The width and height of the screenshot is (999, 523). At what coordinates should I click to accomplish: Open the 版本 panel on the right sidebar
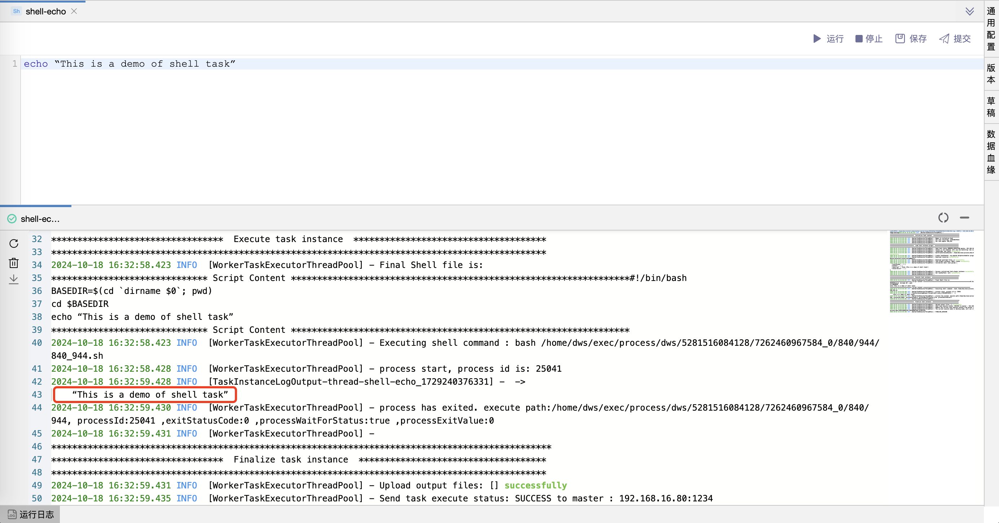(x=990, y=75)
